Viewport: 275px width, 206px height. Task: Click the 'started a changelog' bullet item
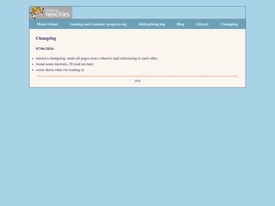97,58
